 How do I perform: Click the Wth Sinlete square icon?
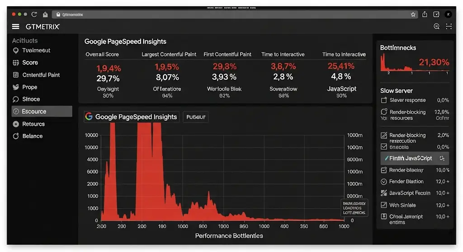point(383,205)
